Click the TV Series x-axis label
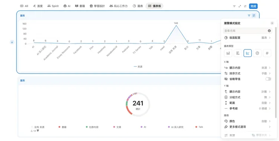 pos(137,50)
